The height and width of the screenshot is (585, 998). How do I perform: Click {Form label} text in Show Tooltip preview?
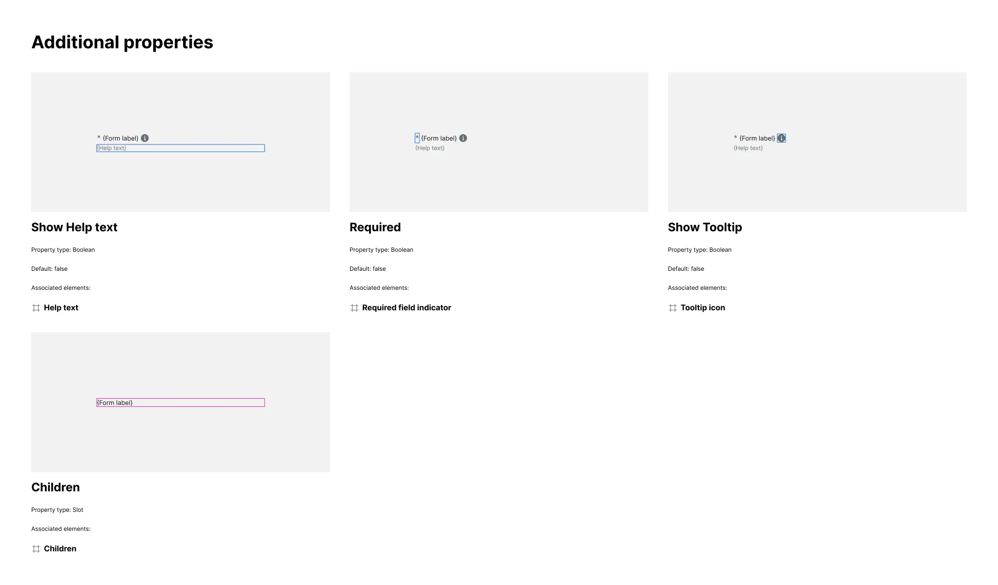(757, 138)
